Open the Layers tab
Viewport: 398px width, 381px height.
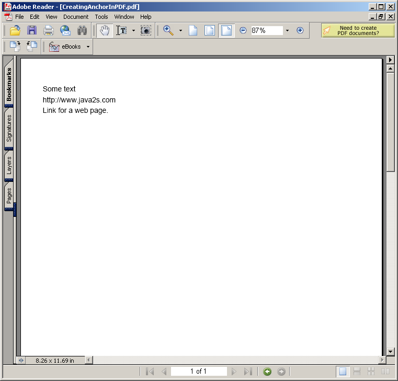(9, 166)
